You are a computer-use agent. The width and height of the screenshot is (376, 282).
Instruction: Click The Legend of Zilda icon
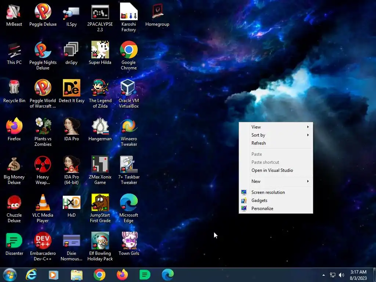pyautogui.click(x=100, y=94)
